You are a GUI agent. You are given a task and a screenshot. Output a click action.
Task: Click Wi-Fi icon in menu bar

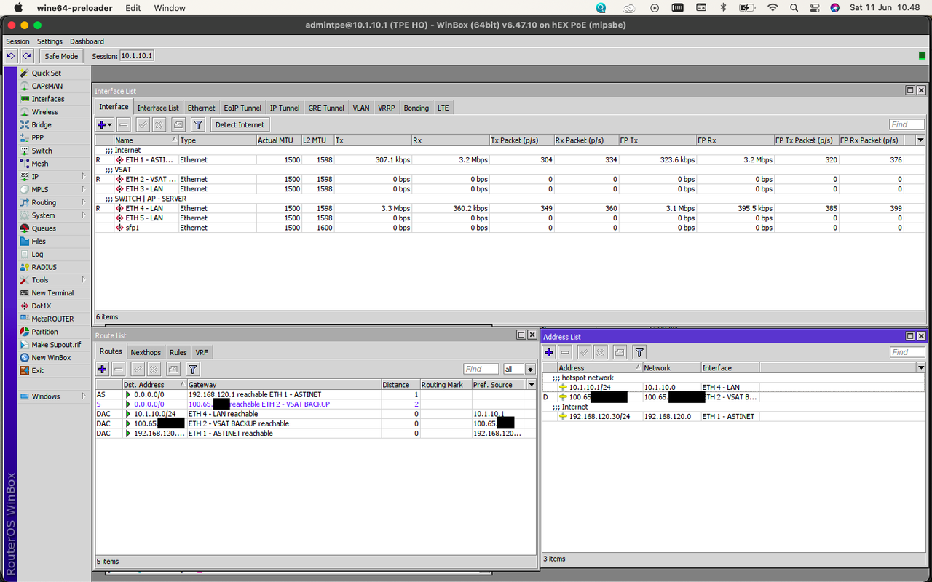click(x=773, y=8)
